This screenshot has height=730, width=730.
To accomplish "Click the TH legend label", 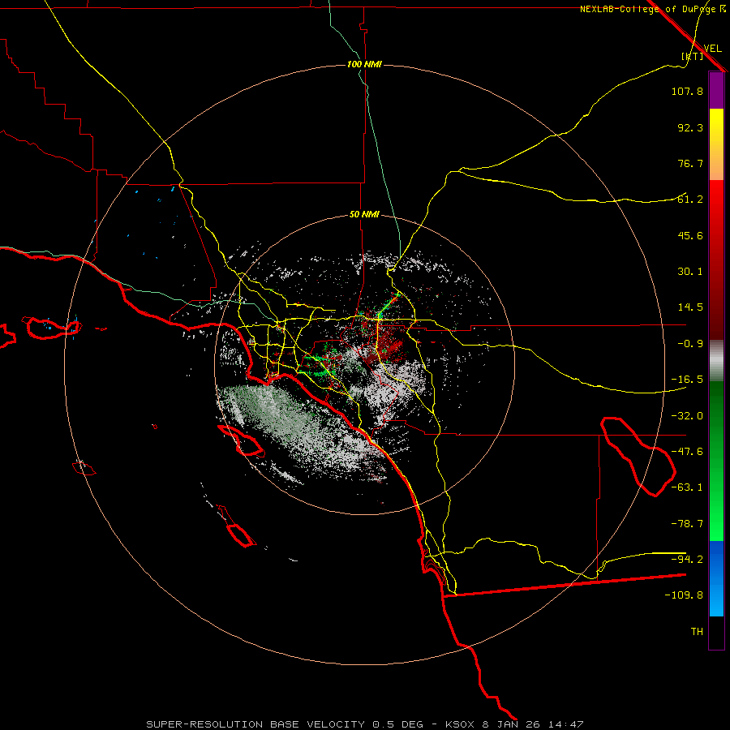I will tap(697, 632).
